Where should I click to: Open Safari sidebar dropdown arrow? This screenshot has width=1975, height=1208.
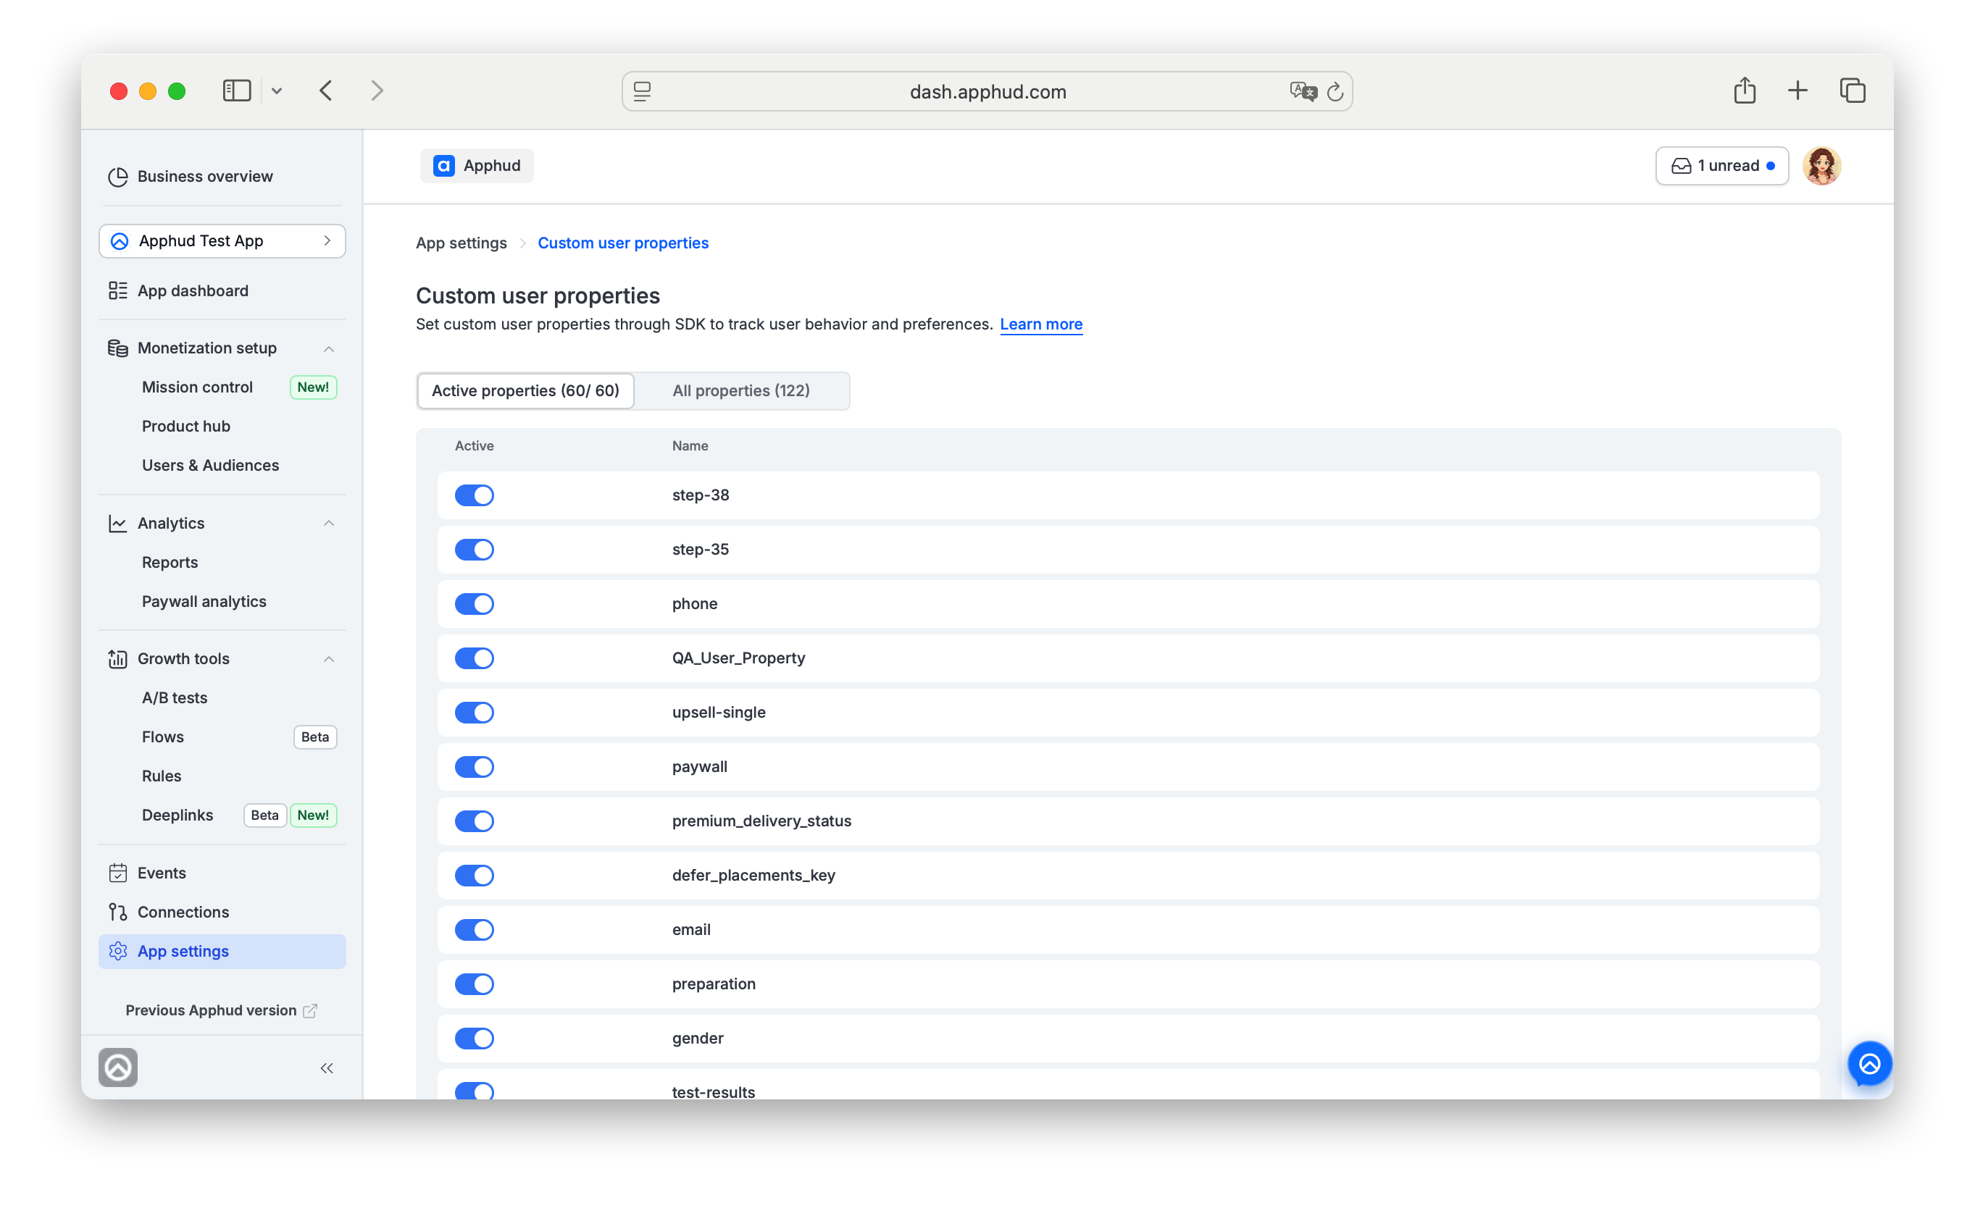point(277,91)
